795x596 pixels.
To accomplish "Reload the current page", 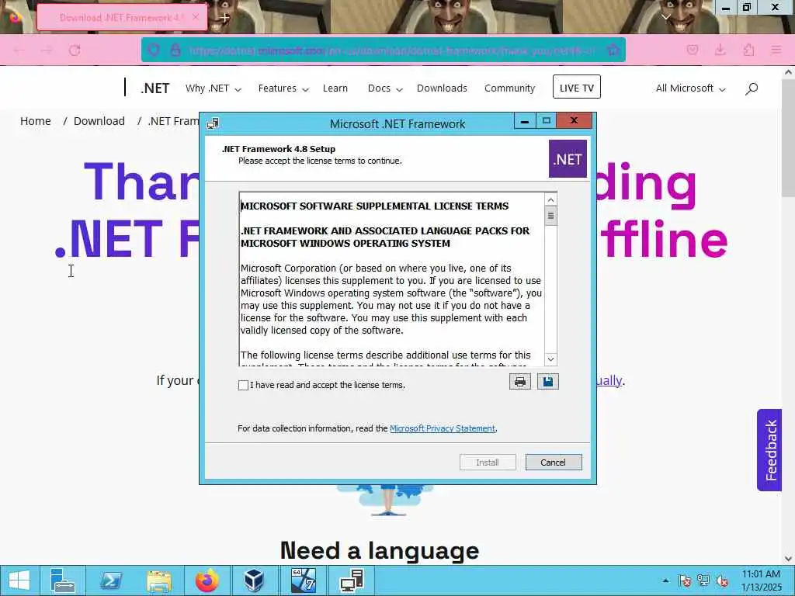I will coord(75,50).
